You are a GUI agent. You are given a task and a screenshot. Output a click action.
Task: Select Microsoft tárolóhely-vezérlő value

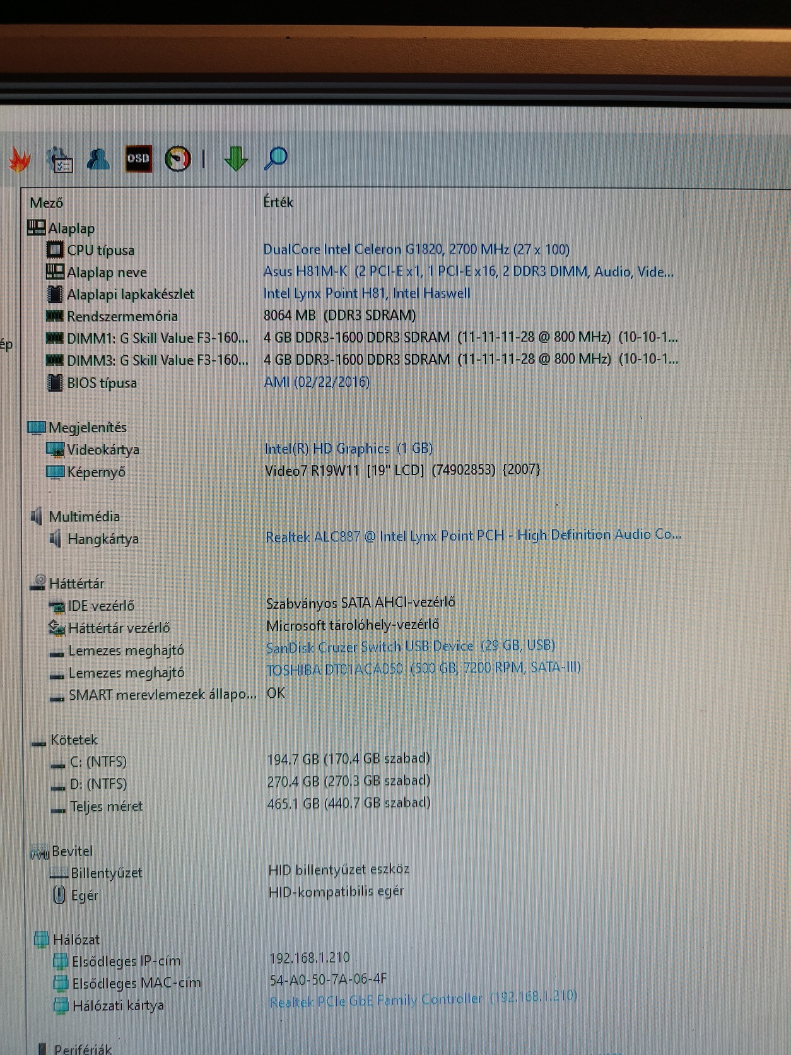pos(353,625)
